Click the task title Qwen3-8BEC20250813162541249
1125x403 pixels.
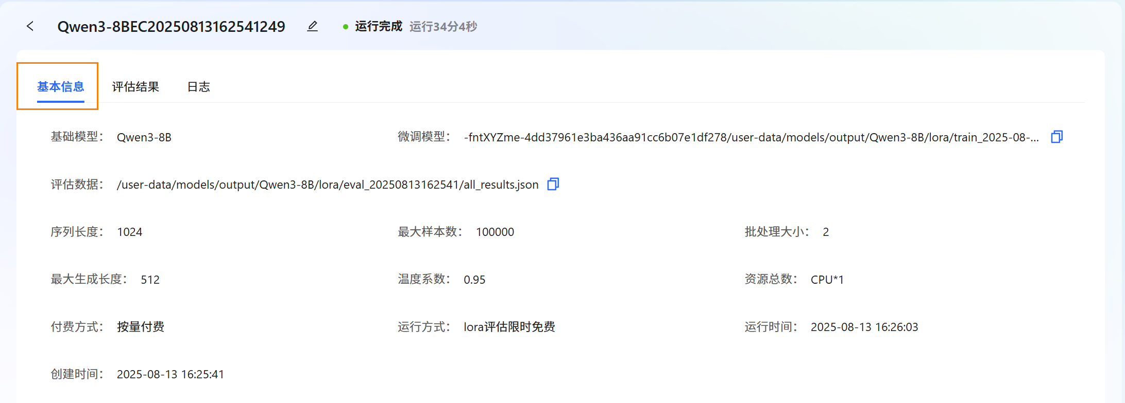(171, 27)
